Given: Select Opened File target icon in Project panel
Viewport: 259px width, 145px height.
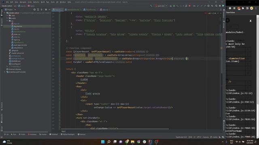Looking at the screenshot, I should tap(34, 10).
